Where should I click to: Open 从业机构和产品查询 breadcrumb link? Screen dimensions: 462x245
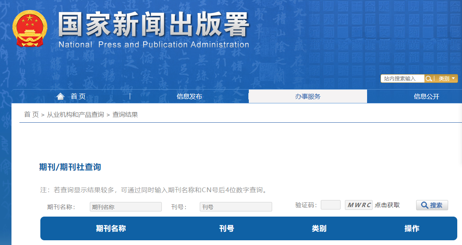click(76, 114)
